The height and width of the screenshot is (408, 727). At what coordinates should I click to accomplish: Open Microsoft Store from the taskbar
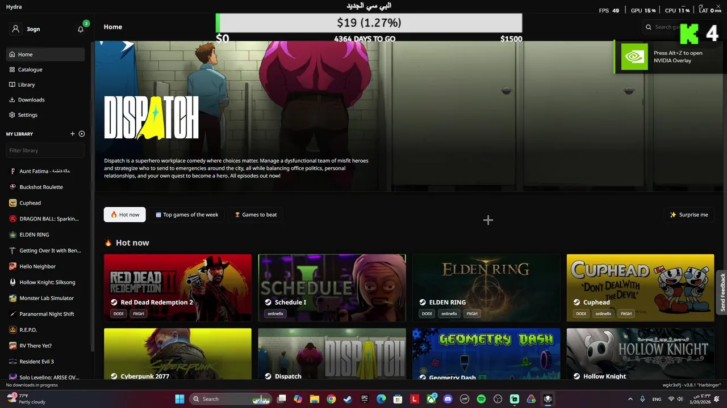[x=398, y=399]
